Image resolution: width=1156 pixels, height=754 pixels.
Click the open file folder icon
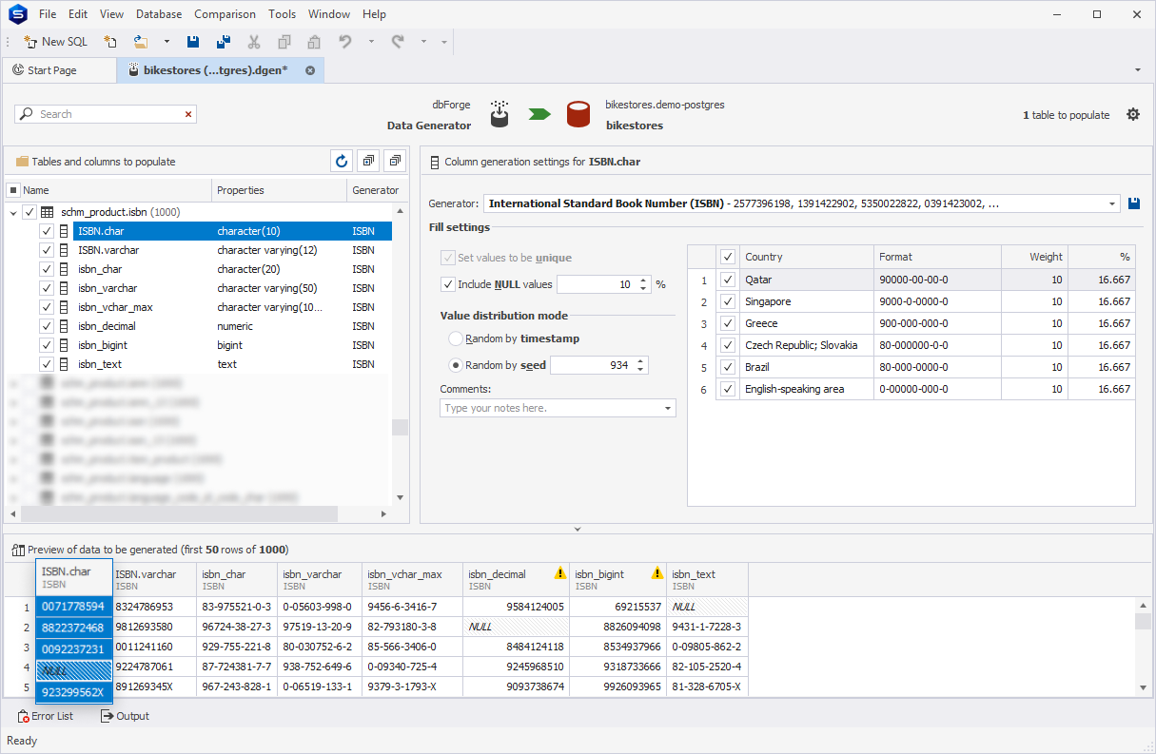pos(141,42)
